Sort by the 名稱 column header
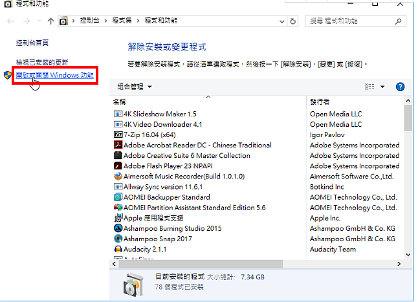418x302 pixels. click(x=120, y=102)
